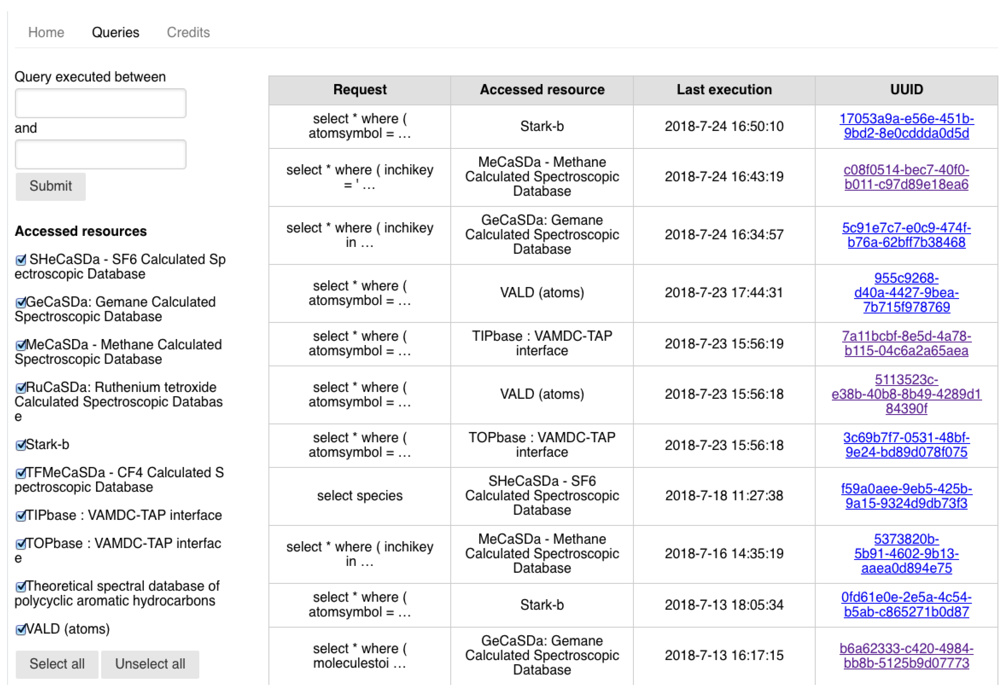The height and width of the screenshot is (693, 1007).
Task: Uncheck the Stark-b resource checkbox
Action: 20,446
